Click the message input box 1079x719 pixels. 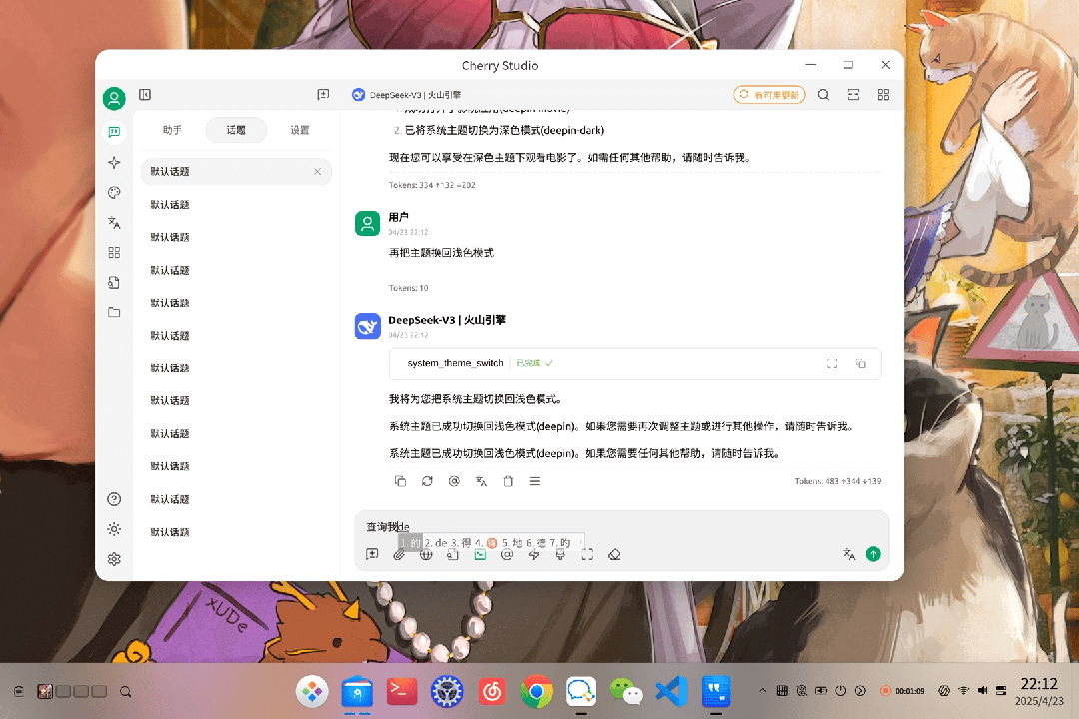click(x=621, y=527)
